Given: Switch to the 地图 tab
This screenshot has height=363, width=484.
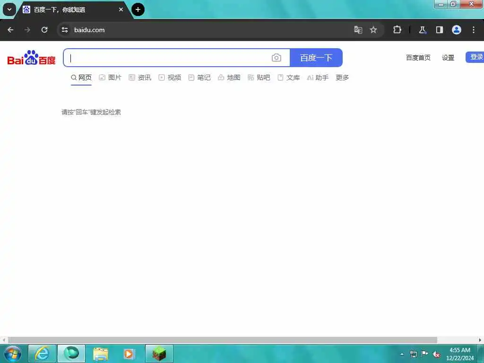Looking at the screenshot, I should pyautogui.click(x=229, y=78).
